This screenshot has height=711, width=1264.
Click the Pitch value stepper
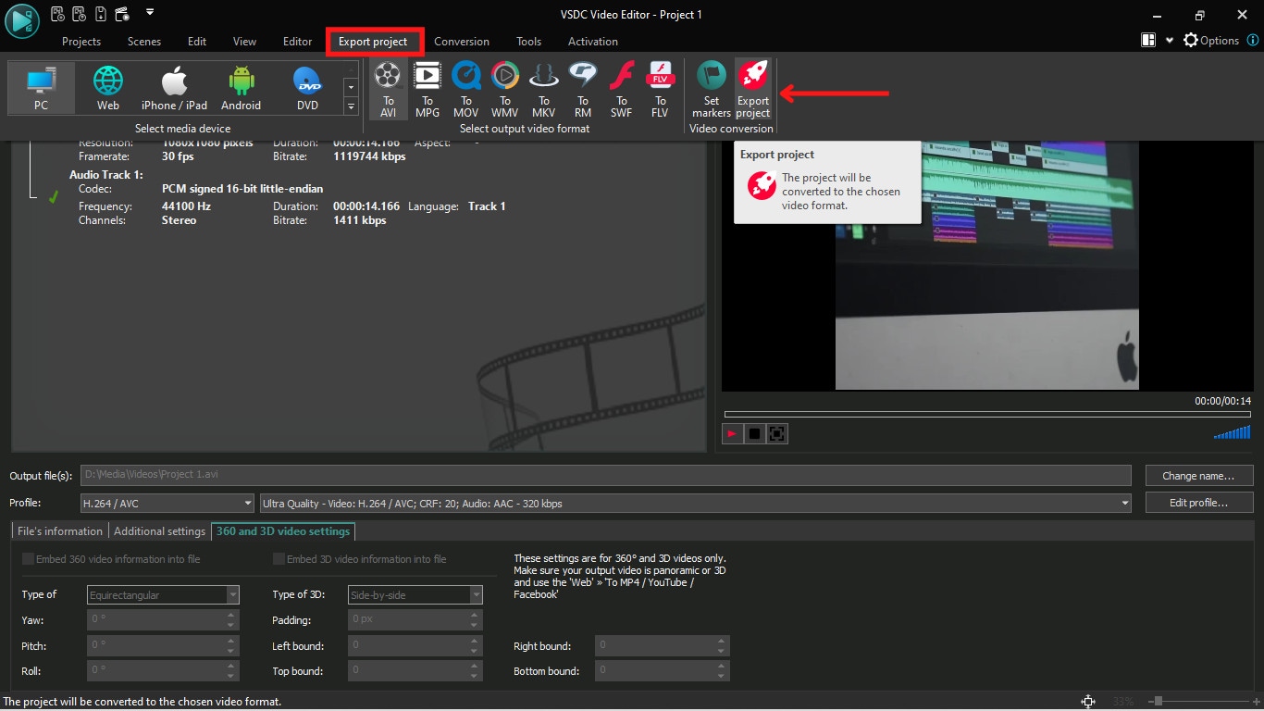(x=231, y=645)
